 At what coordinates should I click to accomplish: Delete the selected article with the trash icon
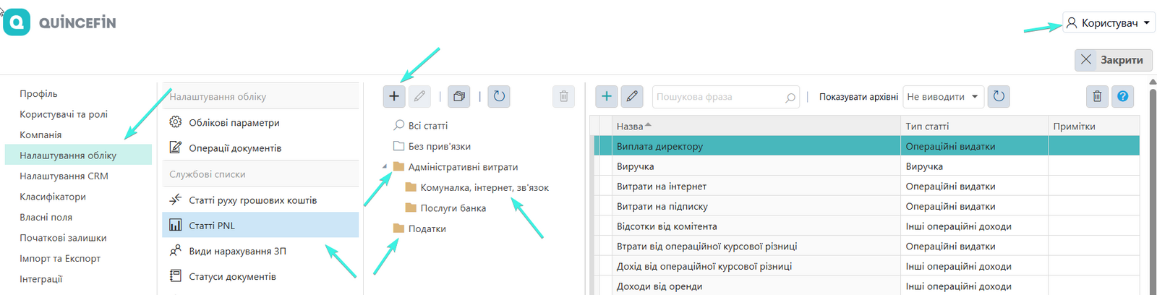coord(1097,96)
